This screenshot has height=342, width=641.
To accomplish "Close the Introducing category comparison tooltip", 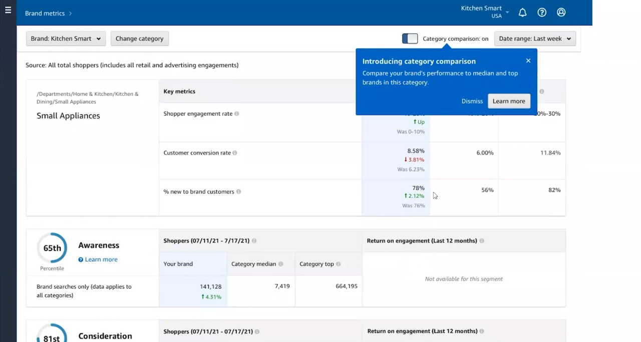I will click(x=528, y=60).
